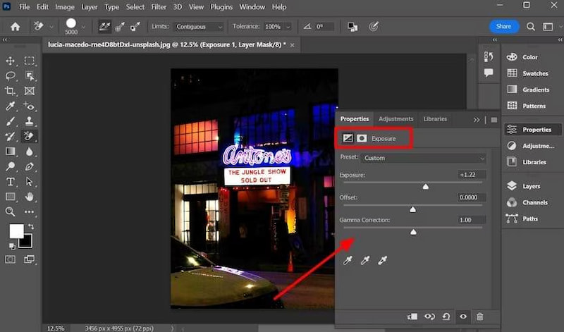The image size is (564, 332).
Task: Select the Hand tool
Action: pos(29,197)
